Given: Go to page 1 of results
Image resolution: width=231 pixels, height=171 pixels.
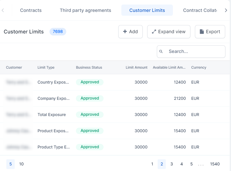Looking at the screenshot, I should tap(152, 164).
